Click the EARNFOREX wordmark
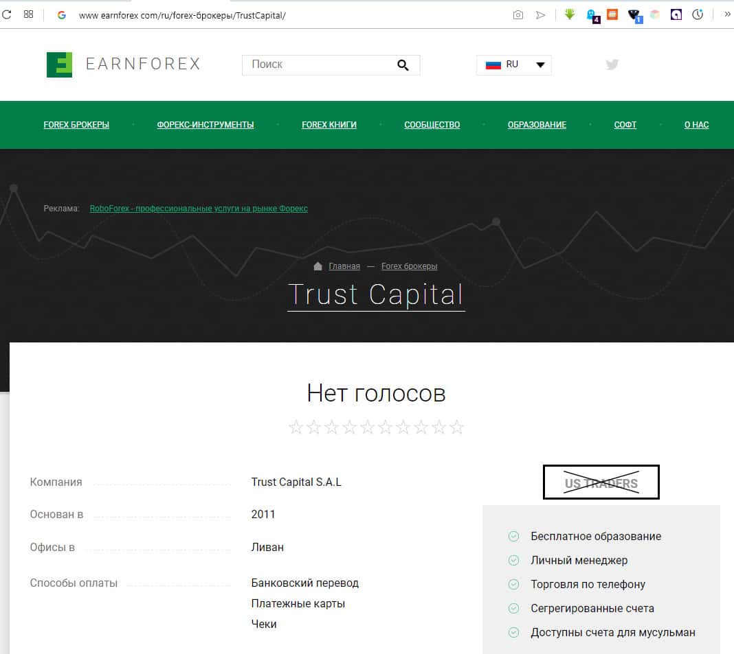Image resolution: width=734 pixels, height=654 pixels. pyautogui.click(x=143, y=64)
